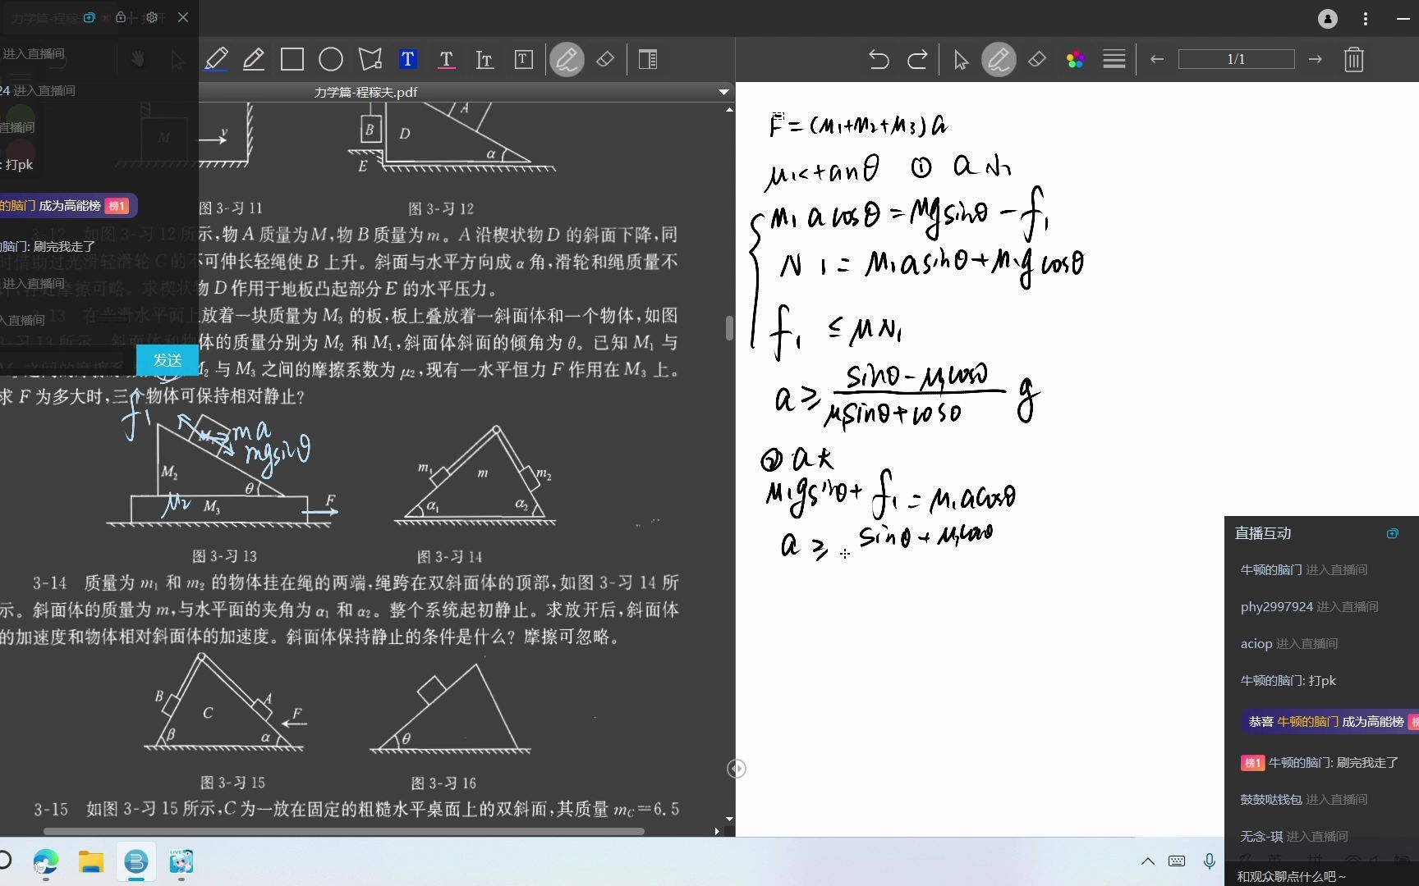Select the whiteboard eraser tool
This screenshot has height=886, width=1419.
(1037, 59)
